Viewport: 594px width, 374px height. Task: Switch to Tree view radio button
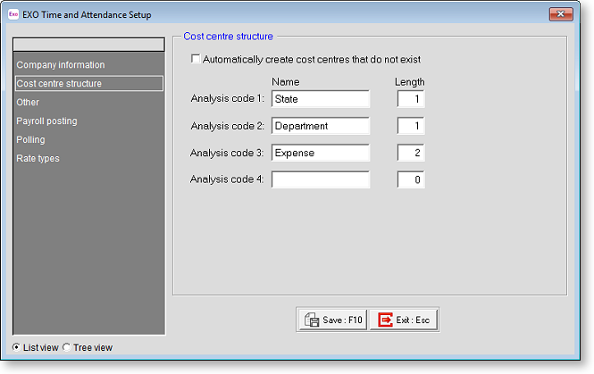[x=67, y=347]
